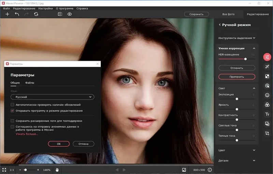Click the redo arrow icon

[x=27, y=14]
